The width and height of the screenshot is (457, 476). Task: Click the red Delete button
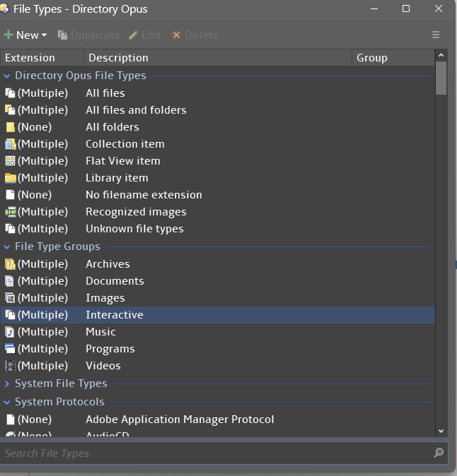(195, 35)
